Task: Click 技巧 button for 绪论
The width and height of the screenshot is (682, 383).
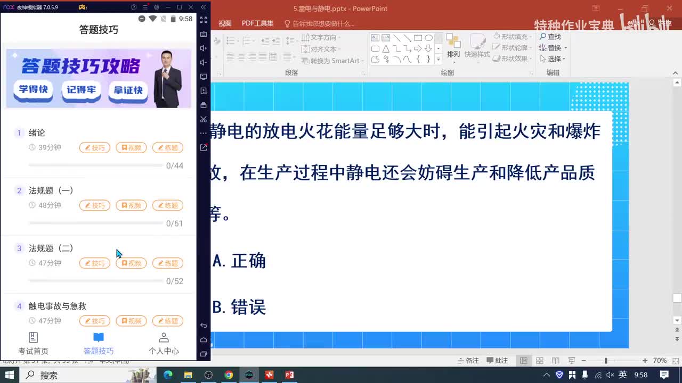Action: coord(95,148)
